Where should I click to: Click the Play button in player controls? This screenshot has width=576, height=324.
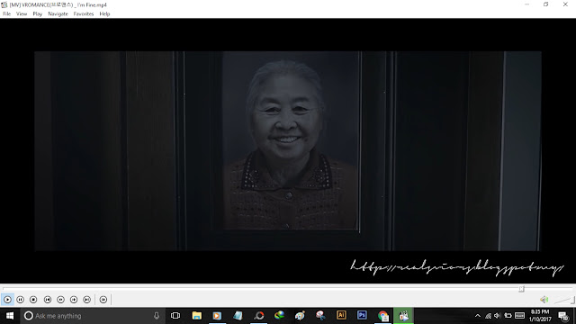pyautogui.click(x=7, y=300)
